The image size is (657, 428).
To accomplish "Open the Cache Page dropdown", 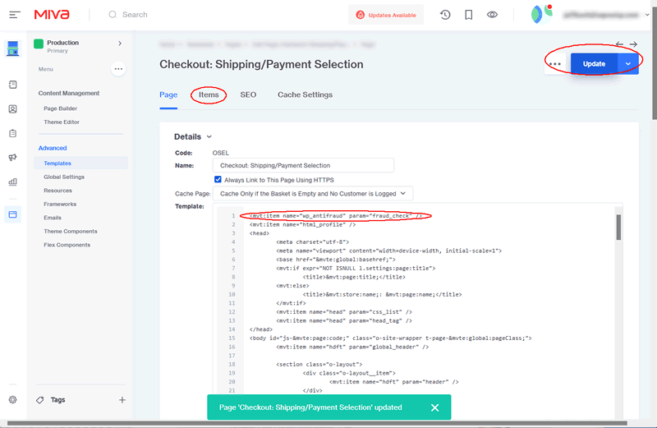I will pyautogui.click(x=315, y=193).
